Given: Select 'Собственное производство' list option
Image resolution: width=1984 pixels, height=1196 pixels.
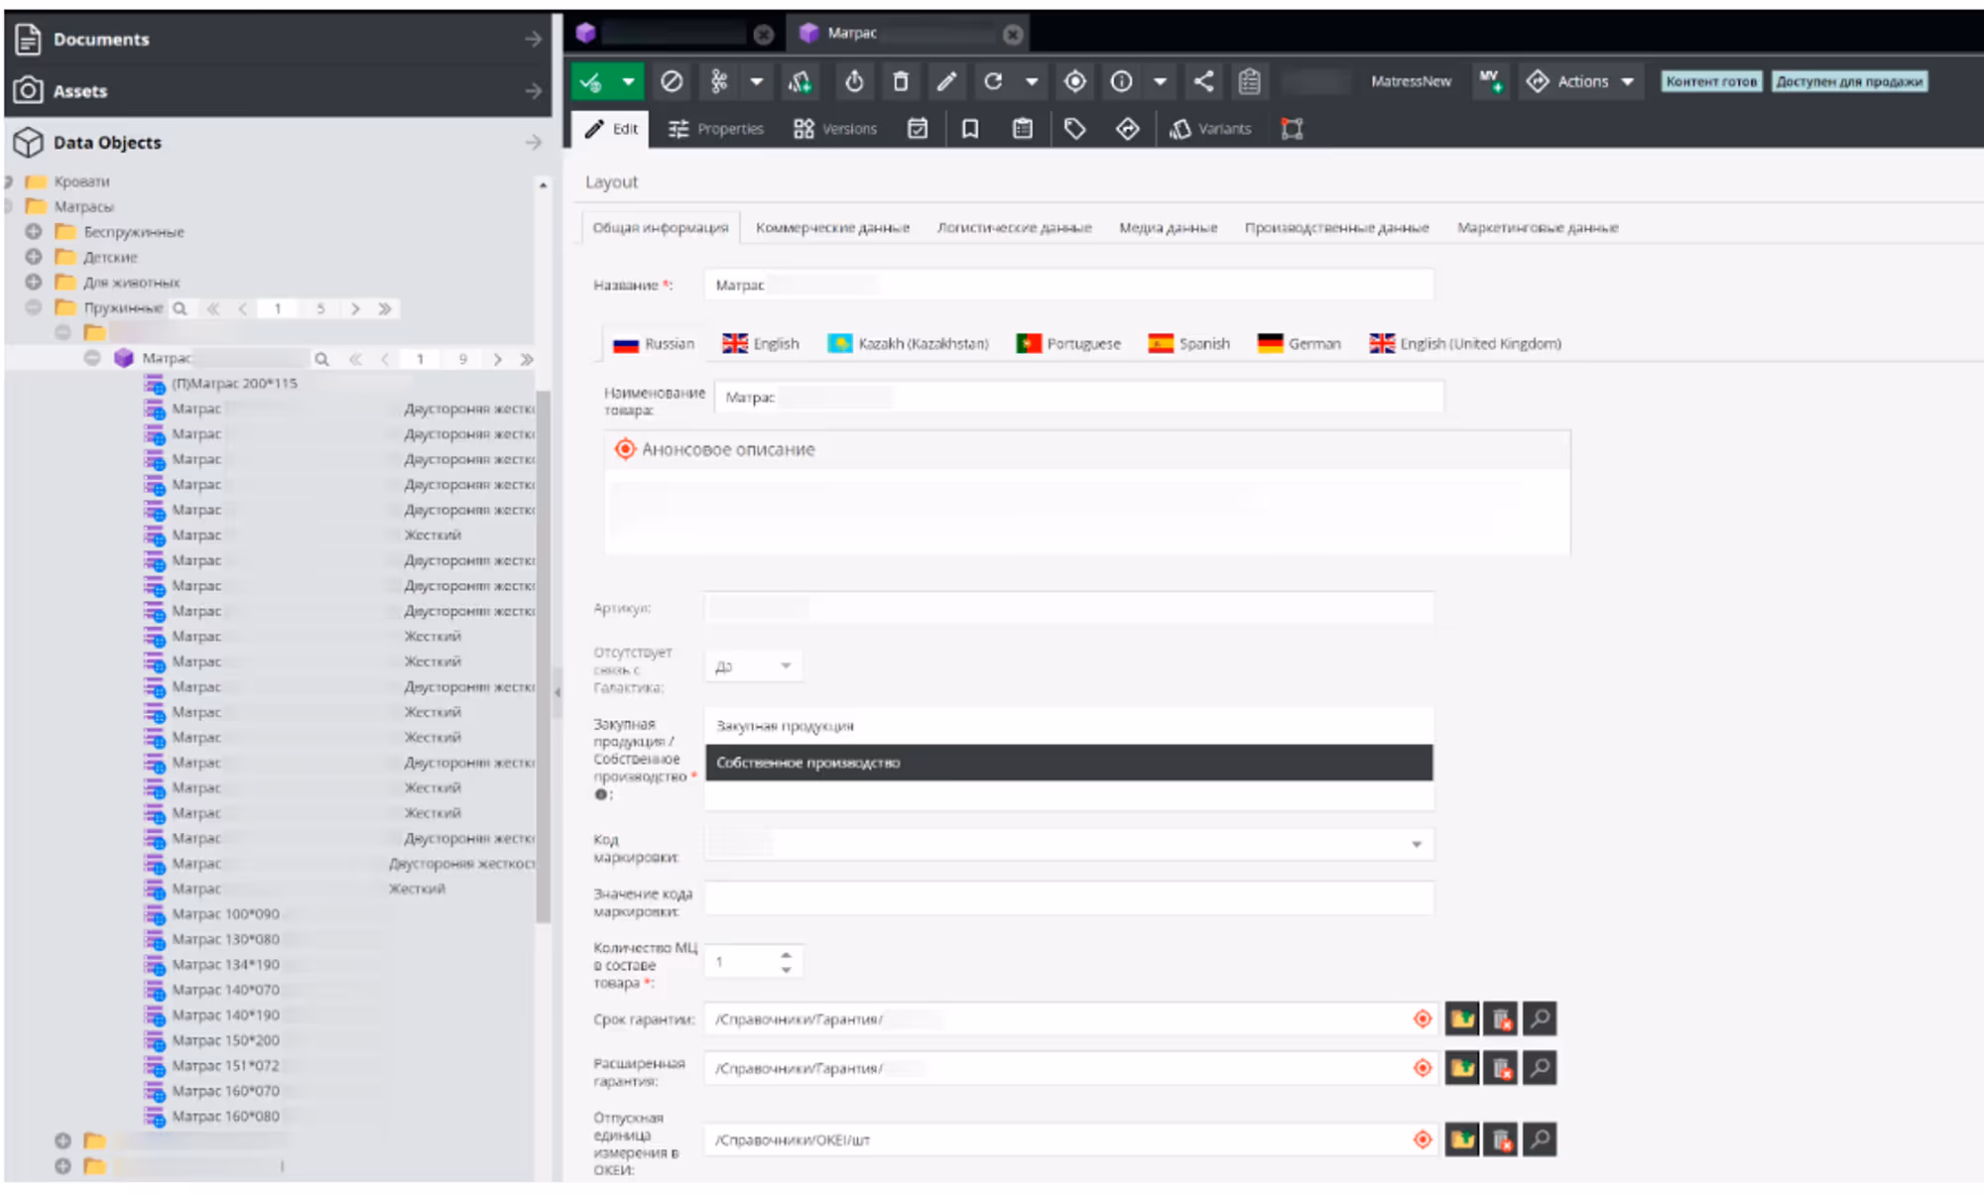Looking at the screenshot, I should point(1068,763).
